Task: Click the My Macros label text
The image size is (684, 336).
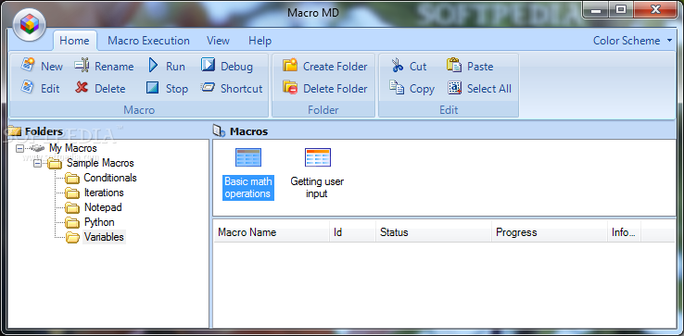Action: (73, 148)
